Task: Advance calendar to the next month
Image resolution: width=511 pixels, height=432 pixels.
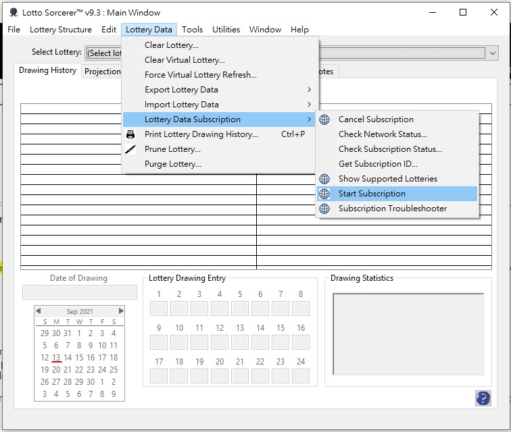Action: pyautogui.click(x=121, y=311)
